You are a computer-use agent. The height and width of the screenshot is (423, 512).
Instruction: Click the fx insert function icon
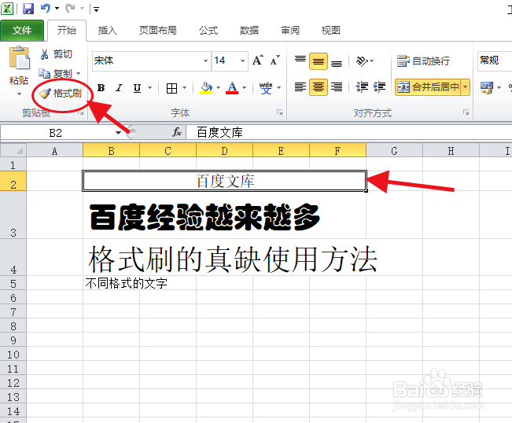pos(177,133)
